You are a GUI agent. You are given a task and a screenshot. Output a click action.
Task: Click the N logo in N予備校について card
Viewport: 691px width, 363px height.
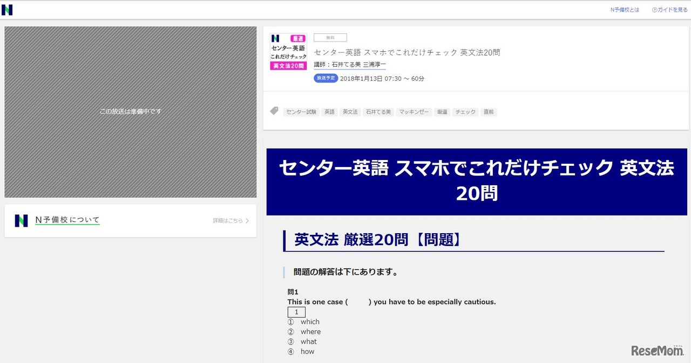[x=21, y=220]
